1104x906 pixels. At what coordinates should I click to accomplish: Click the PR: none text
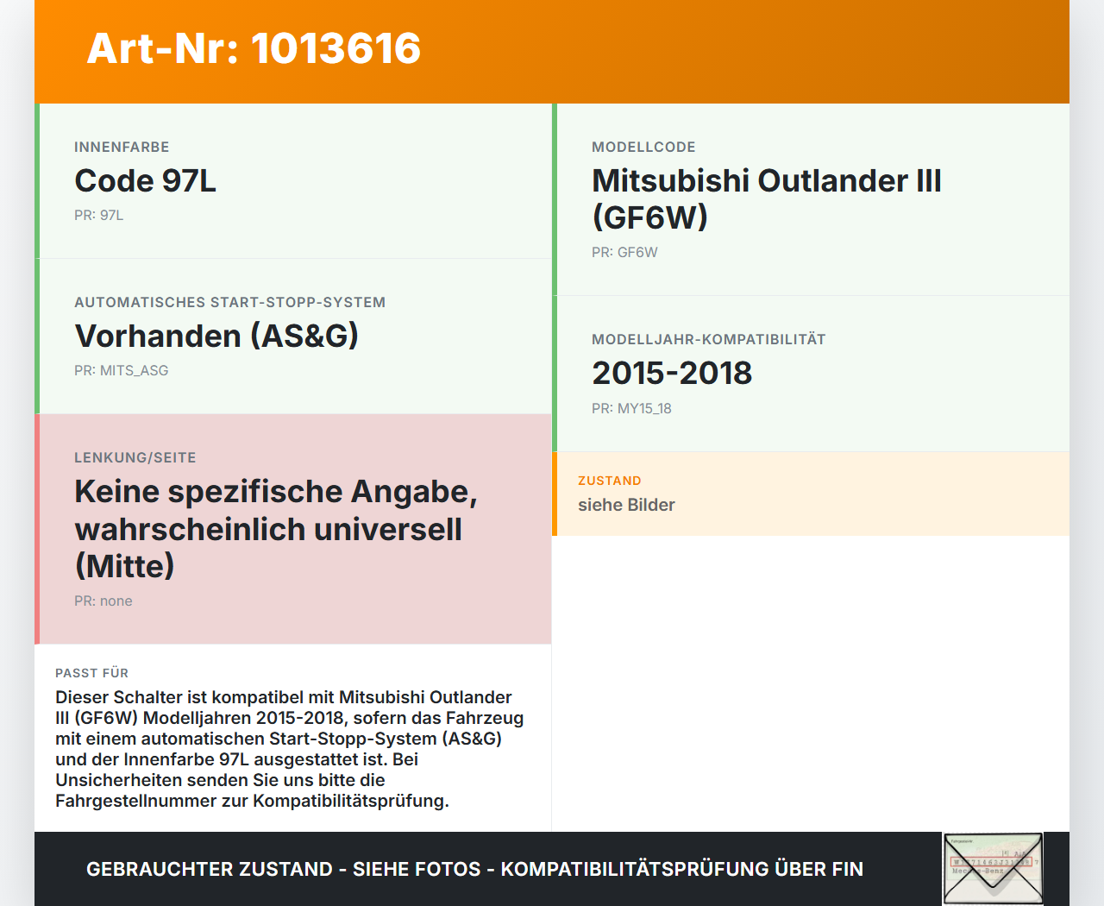(103, 601)
